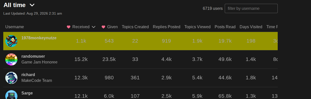Click the pink heart beside Received
311x99 pixels.
click(69, 27)
